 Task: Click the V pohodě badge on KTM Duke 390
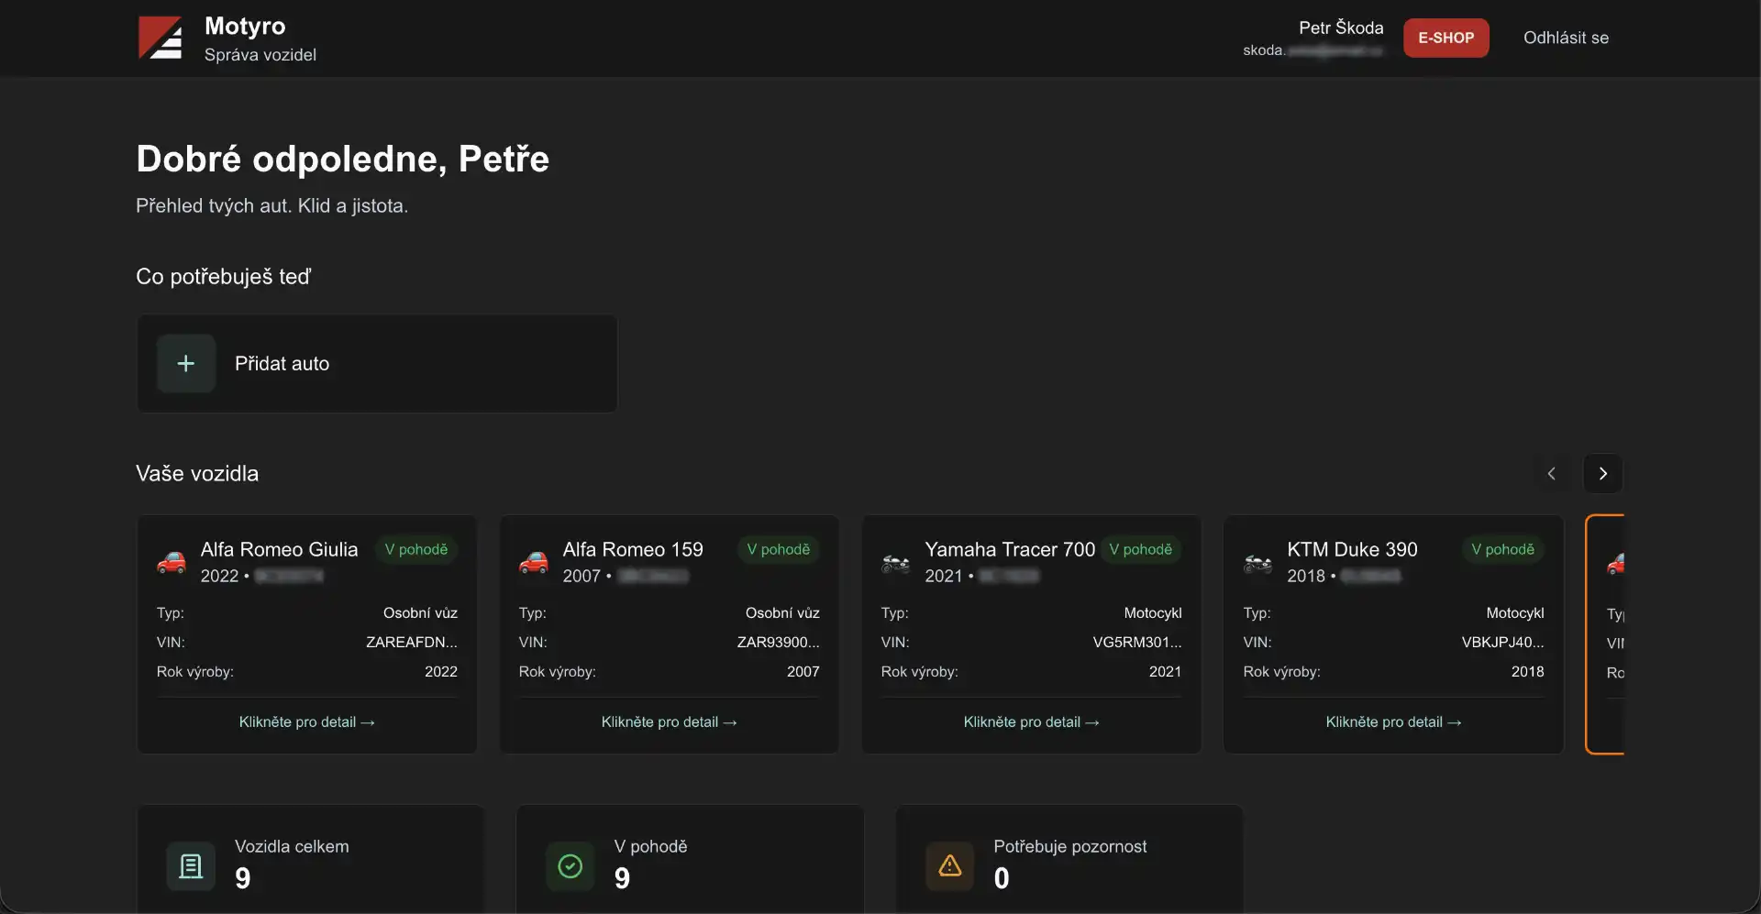(x=1502, y=549)
